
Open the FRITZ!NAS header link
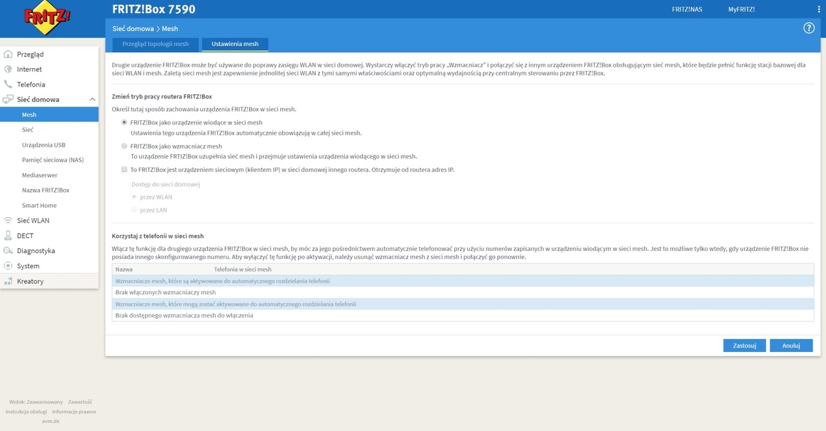(x=686, y=9)
